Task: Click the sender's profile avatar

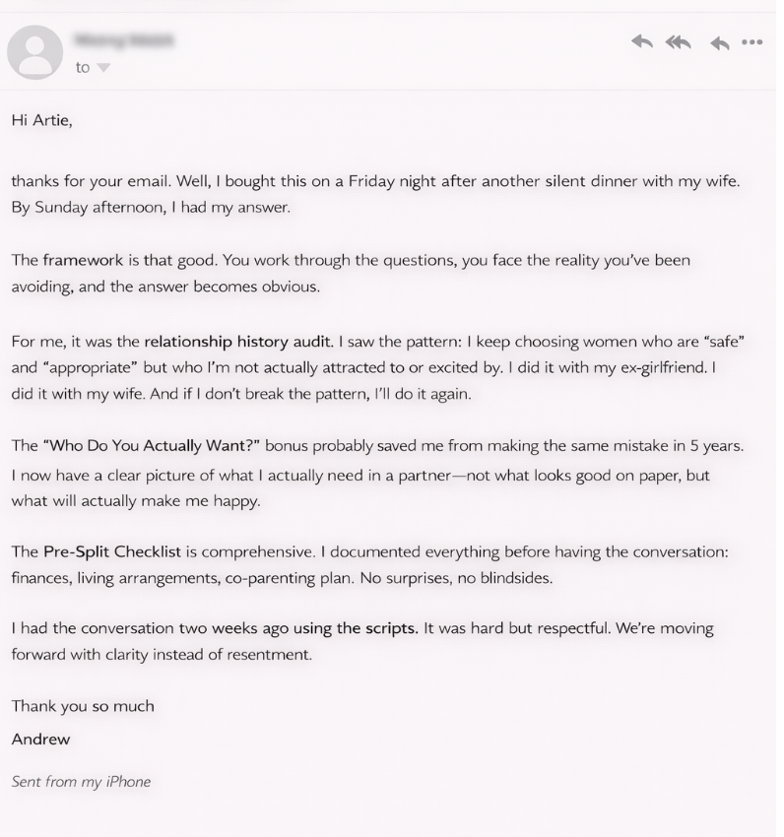Action: point(35,51)
